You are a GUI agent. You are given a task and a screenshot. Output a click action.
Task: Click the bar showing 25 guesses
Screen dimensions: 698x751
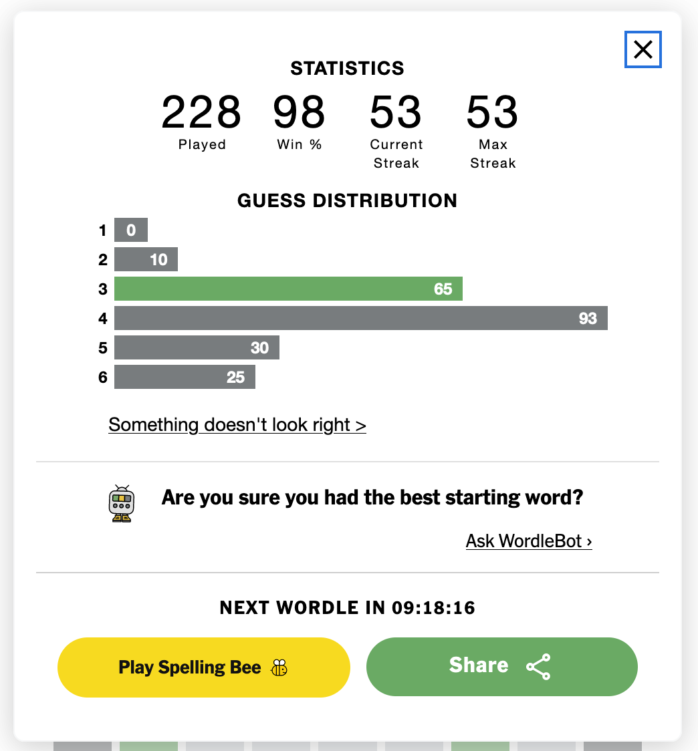[x=185, y=377]
